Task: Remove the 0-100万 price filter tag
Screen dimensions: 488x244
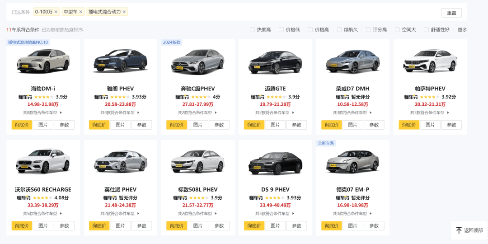Action: (x=56, y=12)
